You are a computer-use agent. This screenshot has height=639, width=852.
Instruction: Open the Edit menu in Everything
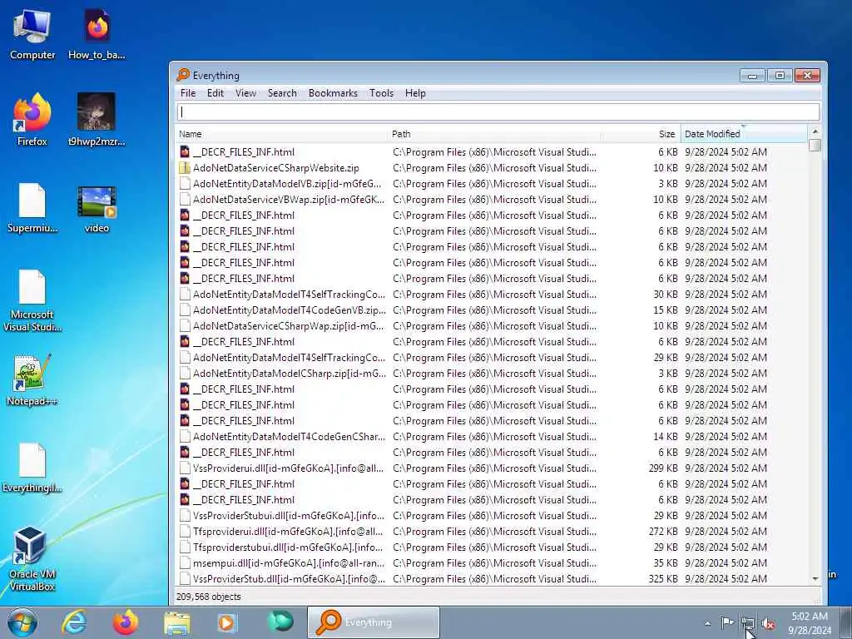tap(215, 93)
